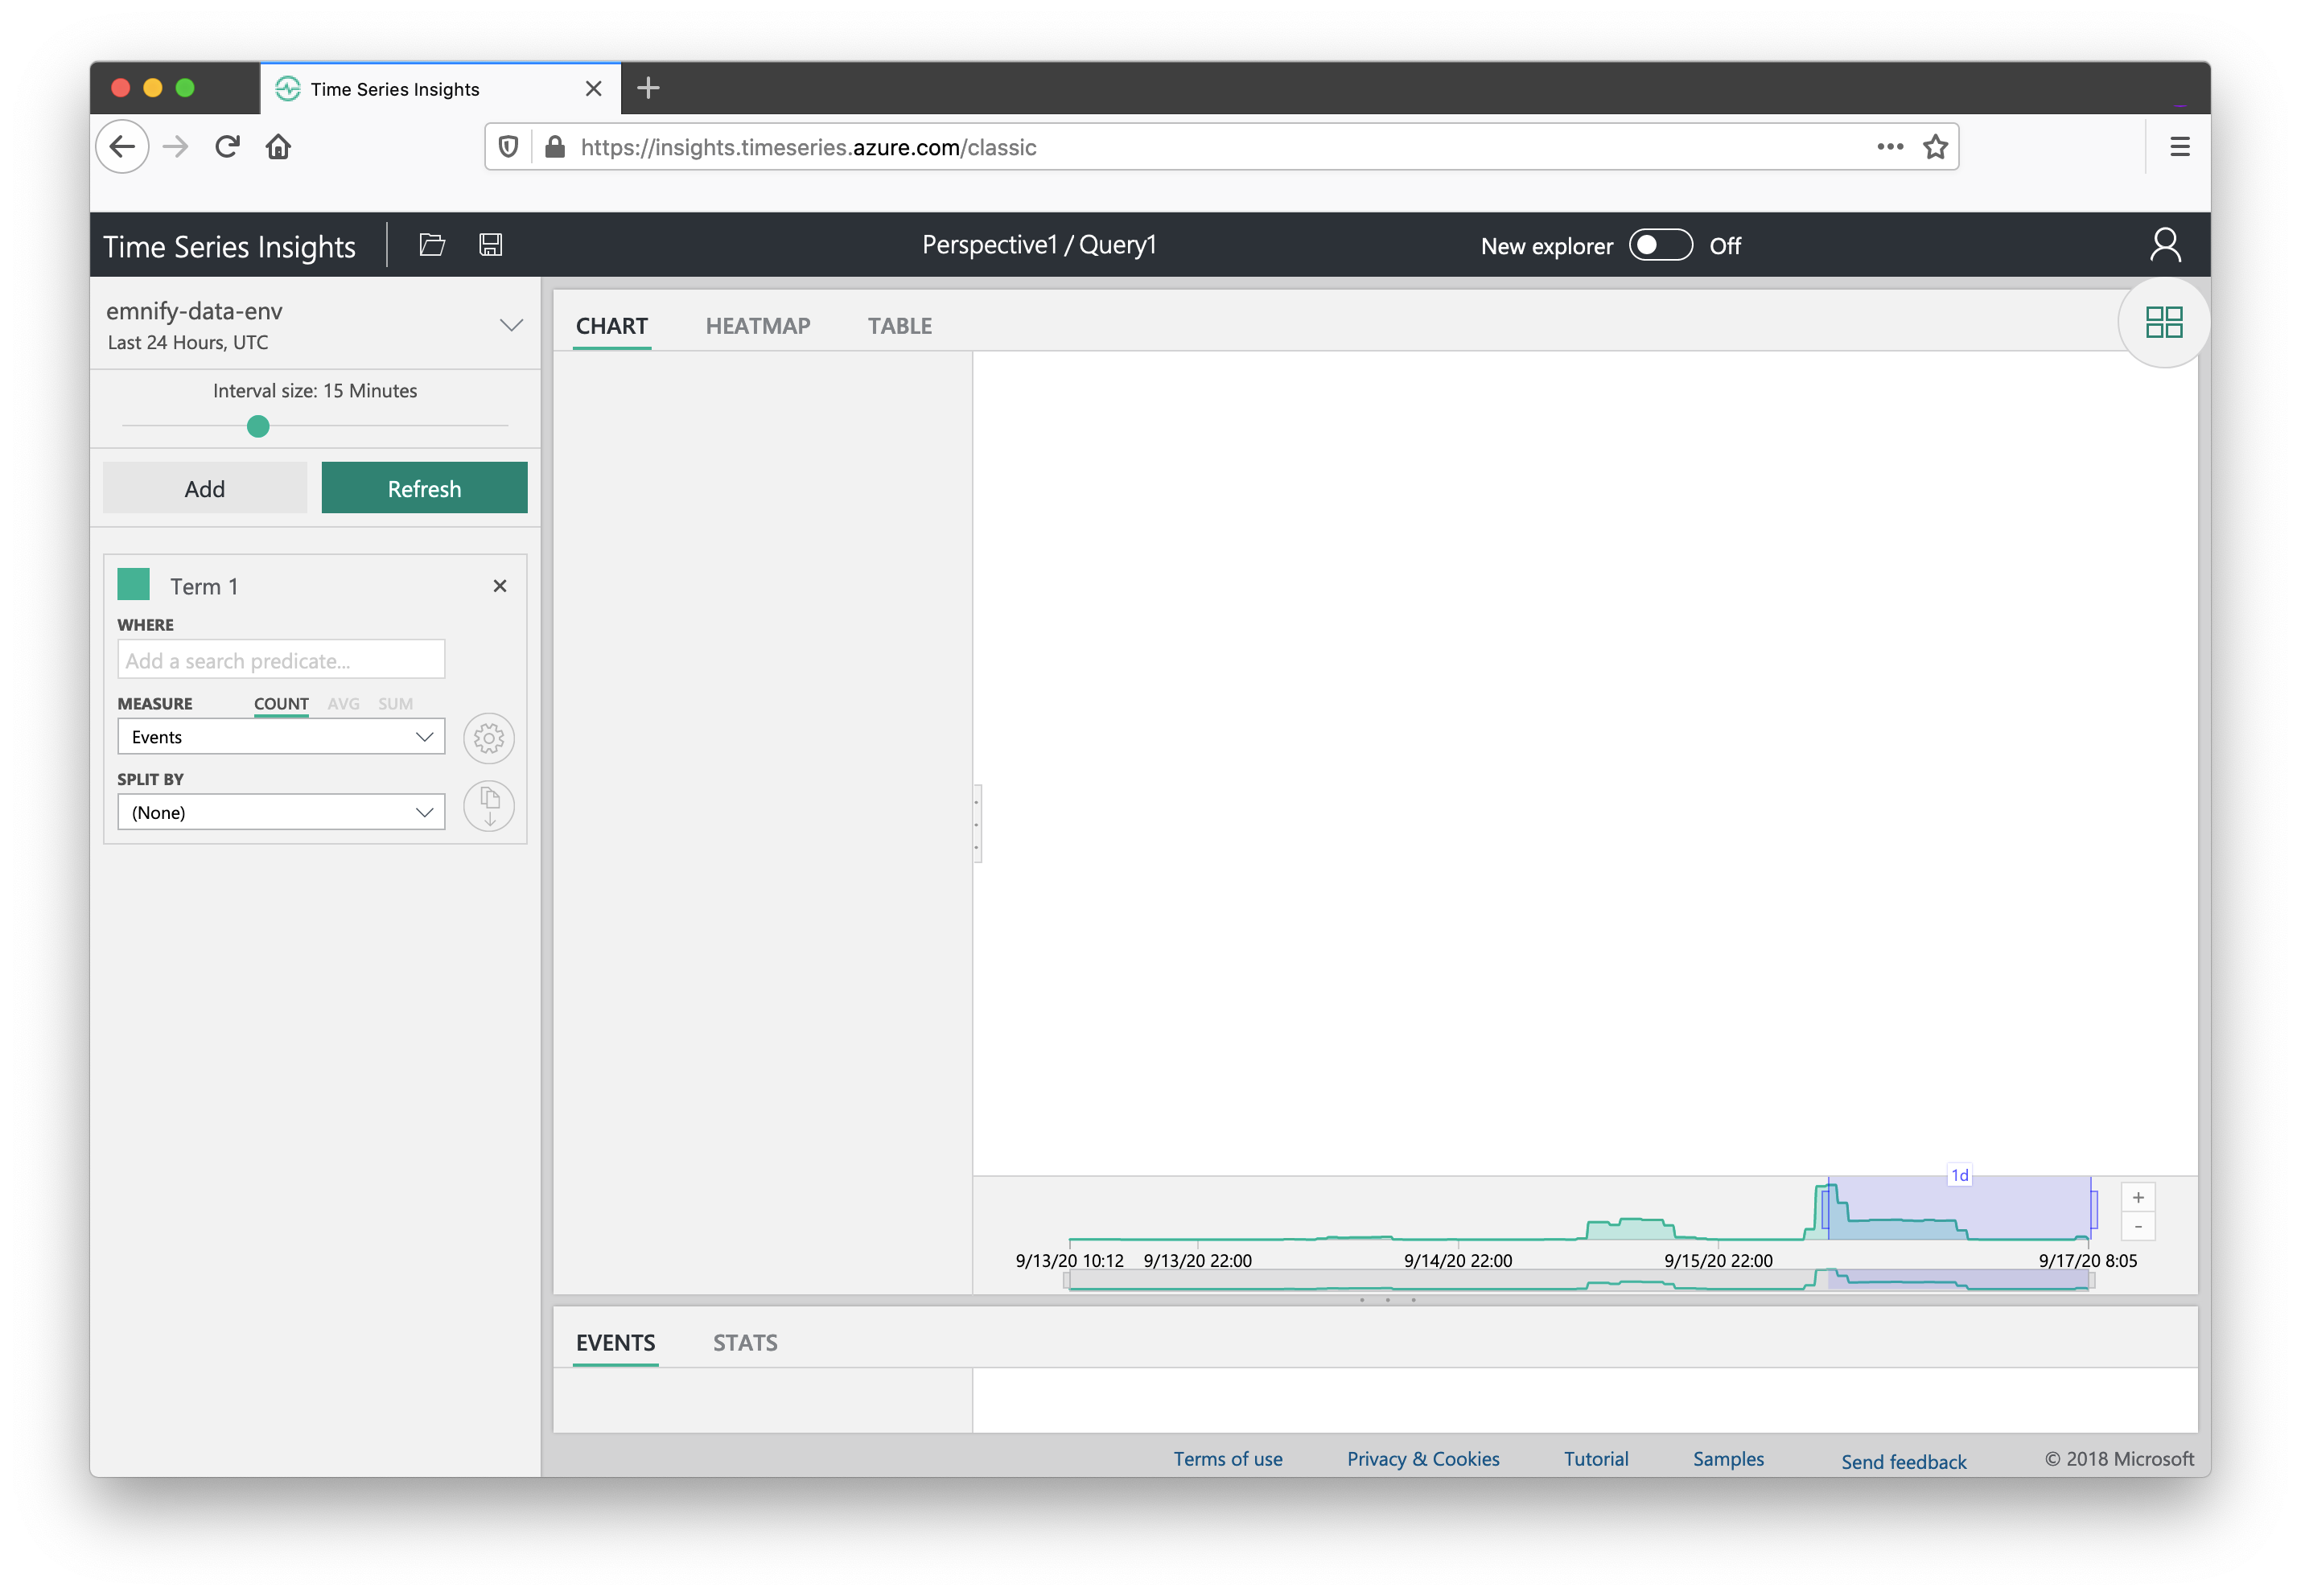Open a saved query from the folder icon
Viewport: 2301px width, 1596px height.
coord(431,244)
